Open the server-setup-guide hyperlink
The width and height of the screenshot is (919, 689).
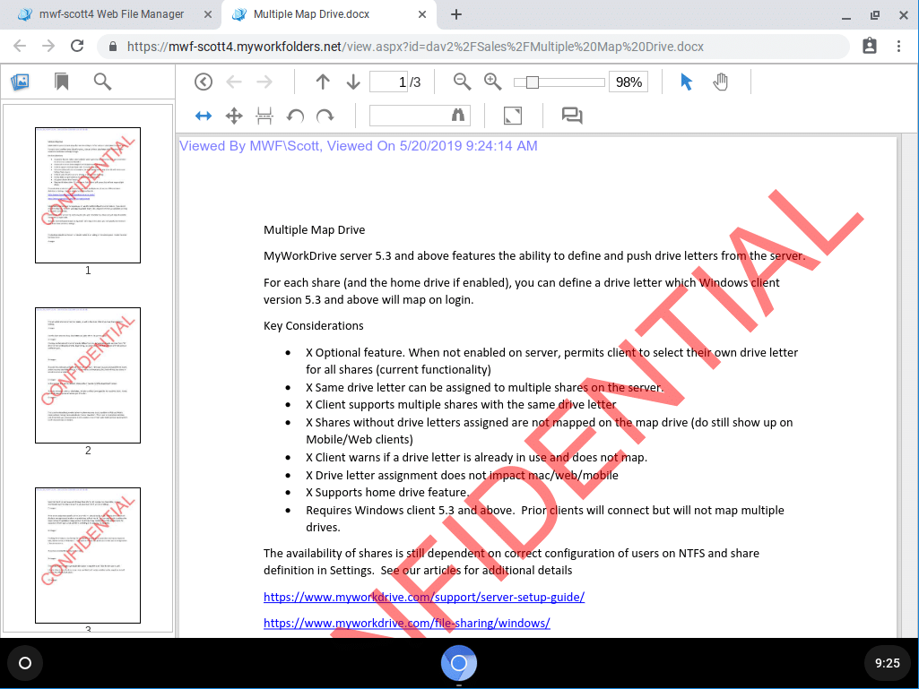424,597
